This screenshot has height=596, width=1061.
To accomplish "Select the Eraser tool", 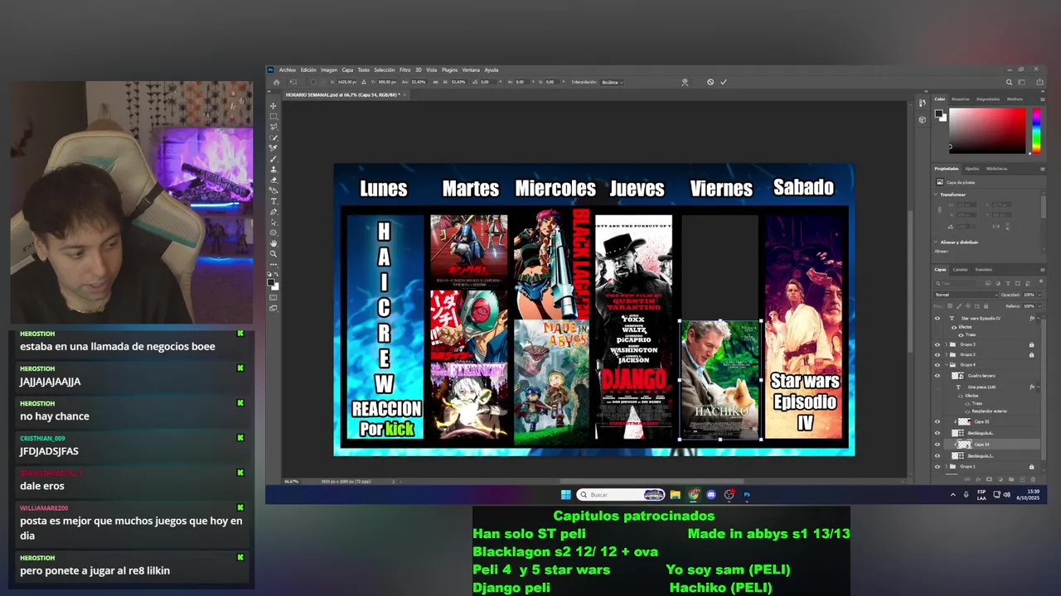I will click(x=274, y=180).
